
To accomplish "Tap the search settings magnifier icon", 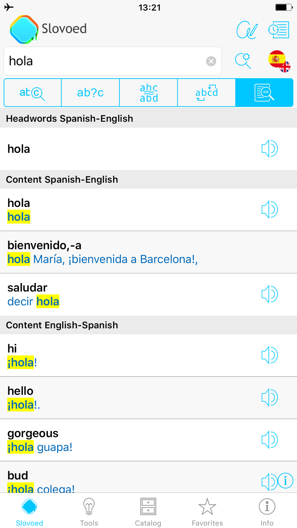I will point(243,61).
